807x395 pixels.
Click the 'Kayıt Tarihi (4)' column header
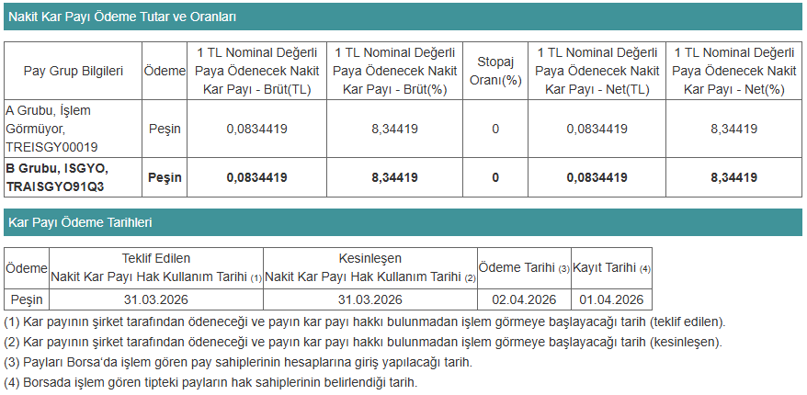pyautogui.click(x=611, y=268)
